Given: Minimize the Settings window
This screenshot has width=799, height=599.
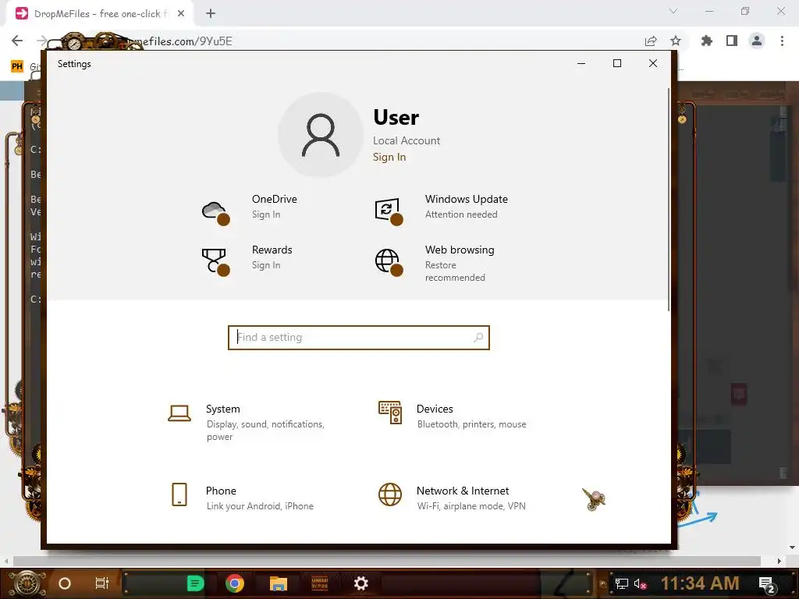Looking at the screenshot, I should point(581,63).
